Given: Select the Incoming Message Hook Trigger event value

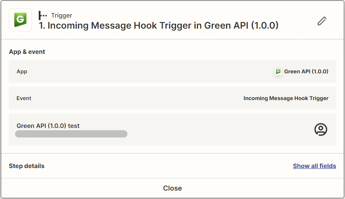Looking at the screenshot, I should (x=286, y=98).
